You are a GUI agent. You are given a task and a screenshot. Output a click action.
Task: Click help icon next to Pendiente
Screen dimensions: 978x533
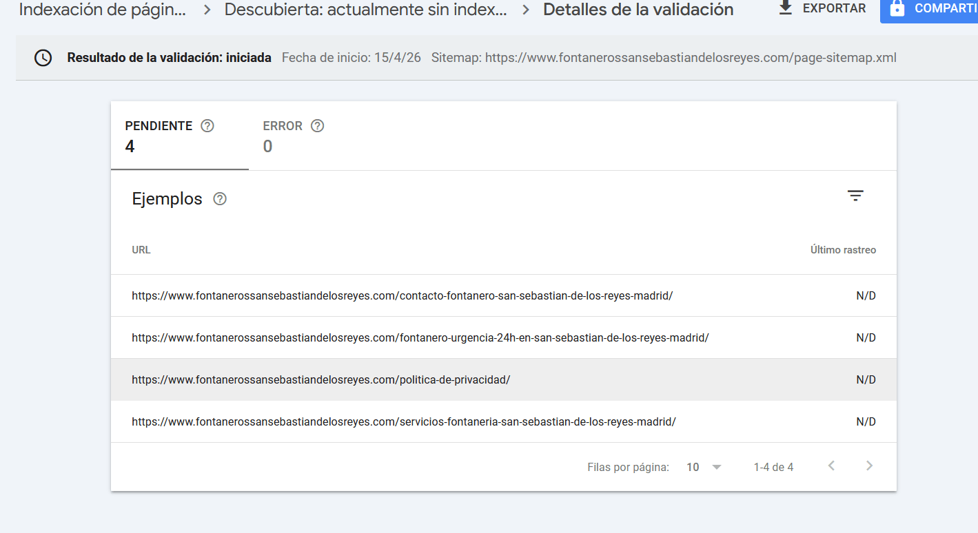207,126
